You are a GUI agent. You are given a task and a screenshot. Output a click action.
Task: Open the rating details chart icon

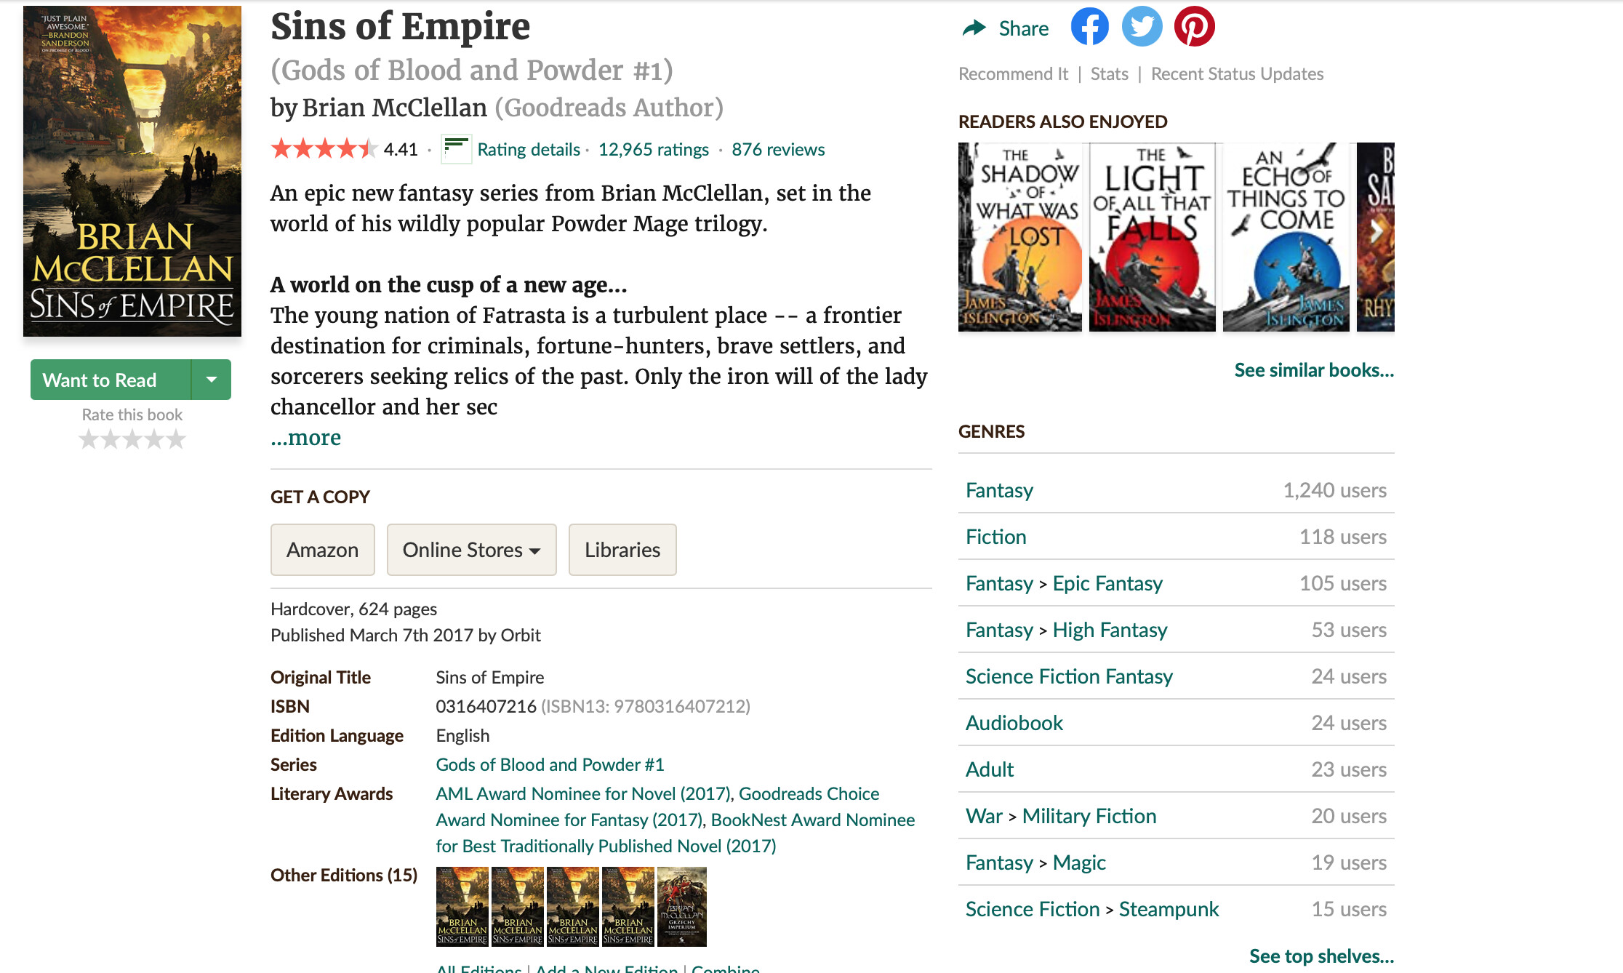point(456,149)
